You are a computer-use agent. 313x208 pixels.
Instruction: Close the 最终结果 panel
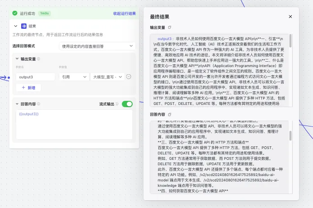pos(291,17)
